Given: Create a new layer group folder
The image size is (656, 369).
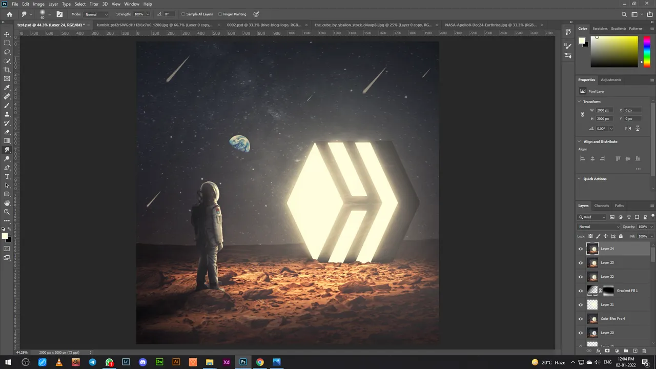Looking at the screenshot, I should click(626, 351).
